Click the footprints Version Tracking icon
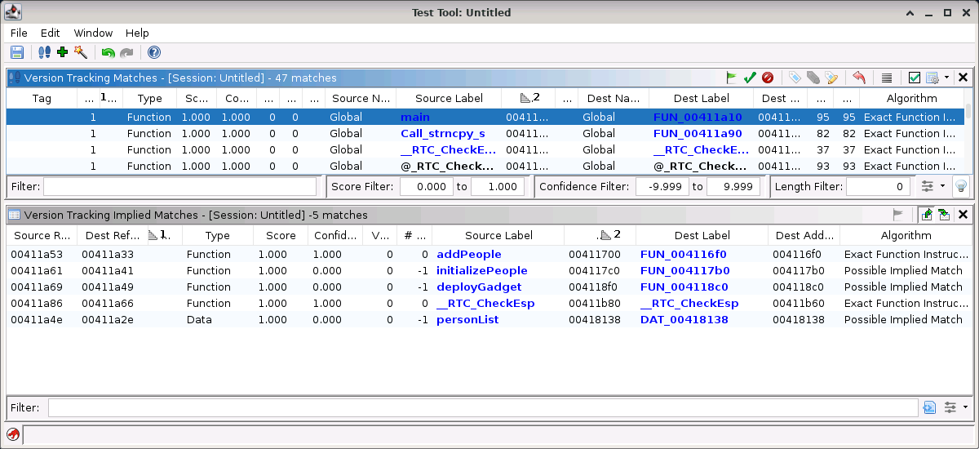 45,53
